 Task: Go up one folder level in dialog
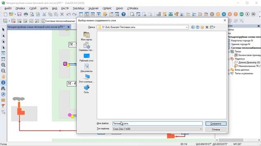[197, 27]
